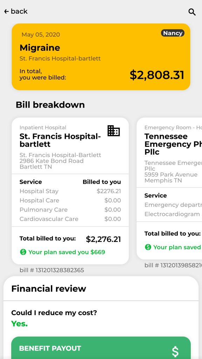Screen dimensions: 202x359
Task: Select the Hospital Care service row
Action: pyautogui.click(x=70, y=200)
